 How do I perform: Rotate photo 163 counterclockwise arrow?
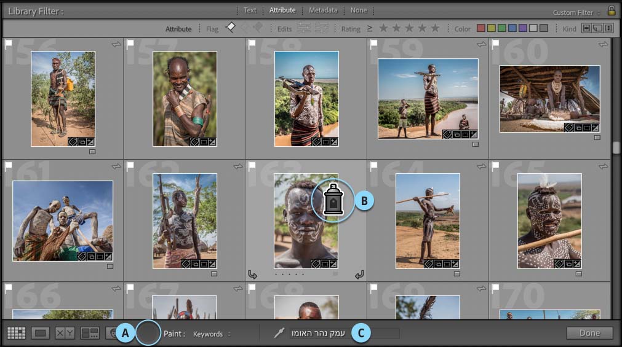(x=253, y=275)
